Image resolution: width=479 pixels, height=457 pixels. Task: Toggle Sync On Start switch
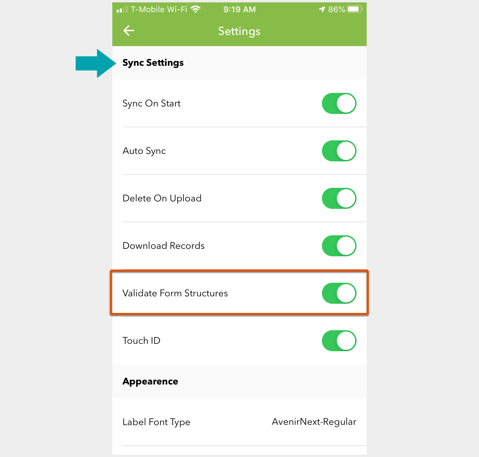(339, 103)
